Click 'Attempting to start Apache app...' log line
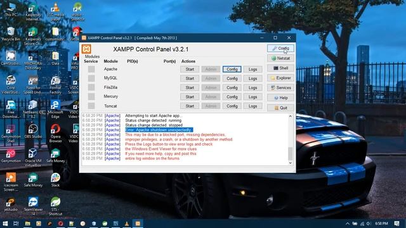Viewport: 406px width, 228px height. pos(154,115)
